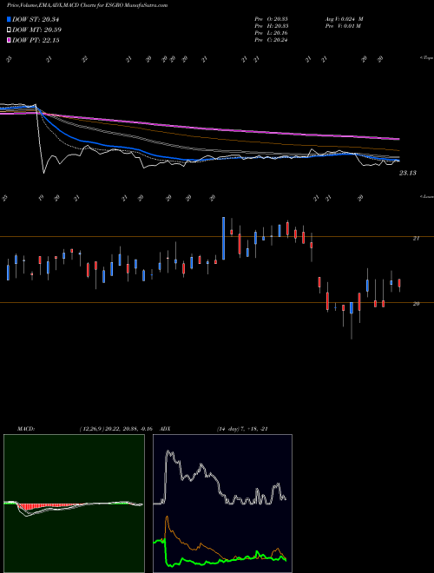Click the 'Avg V: 0.024 M' volume text
The width and height of the screenshot is (434, 573).
click(344, 19)
